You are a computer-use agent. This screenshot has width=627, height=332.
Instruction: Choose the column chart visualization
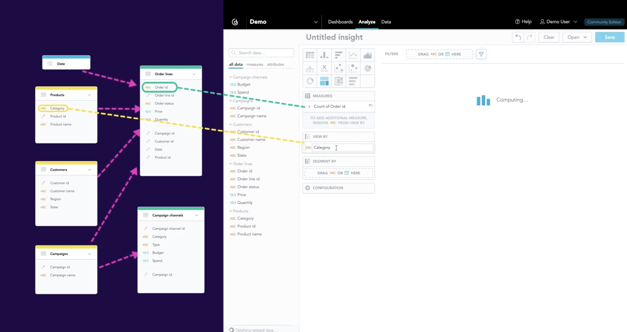pos(324,55)
